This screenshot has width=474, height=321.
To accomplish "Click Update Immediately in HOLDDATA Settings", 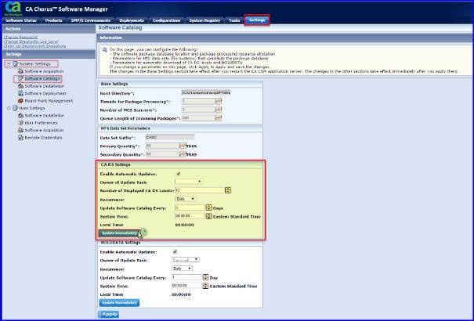I will pyautogui.click(x=119, y=302).
